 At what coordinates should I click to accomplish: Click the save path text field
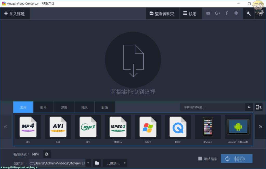tap(57, 163)
